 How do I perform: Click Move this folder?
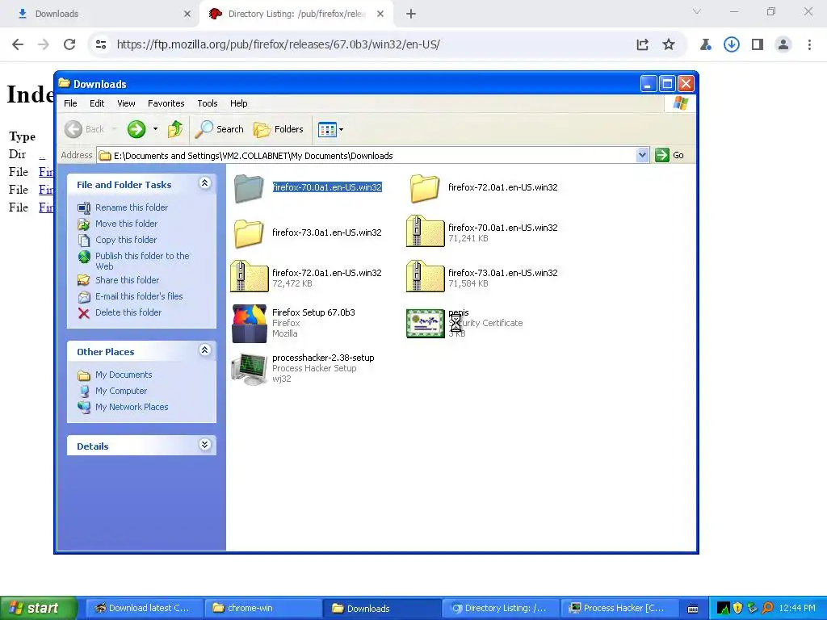(x=126, y=224)
